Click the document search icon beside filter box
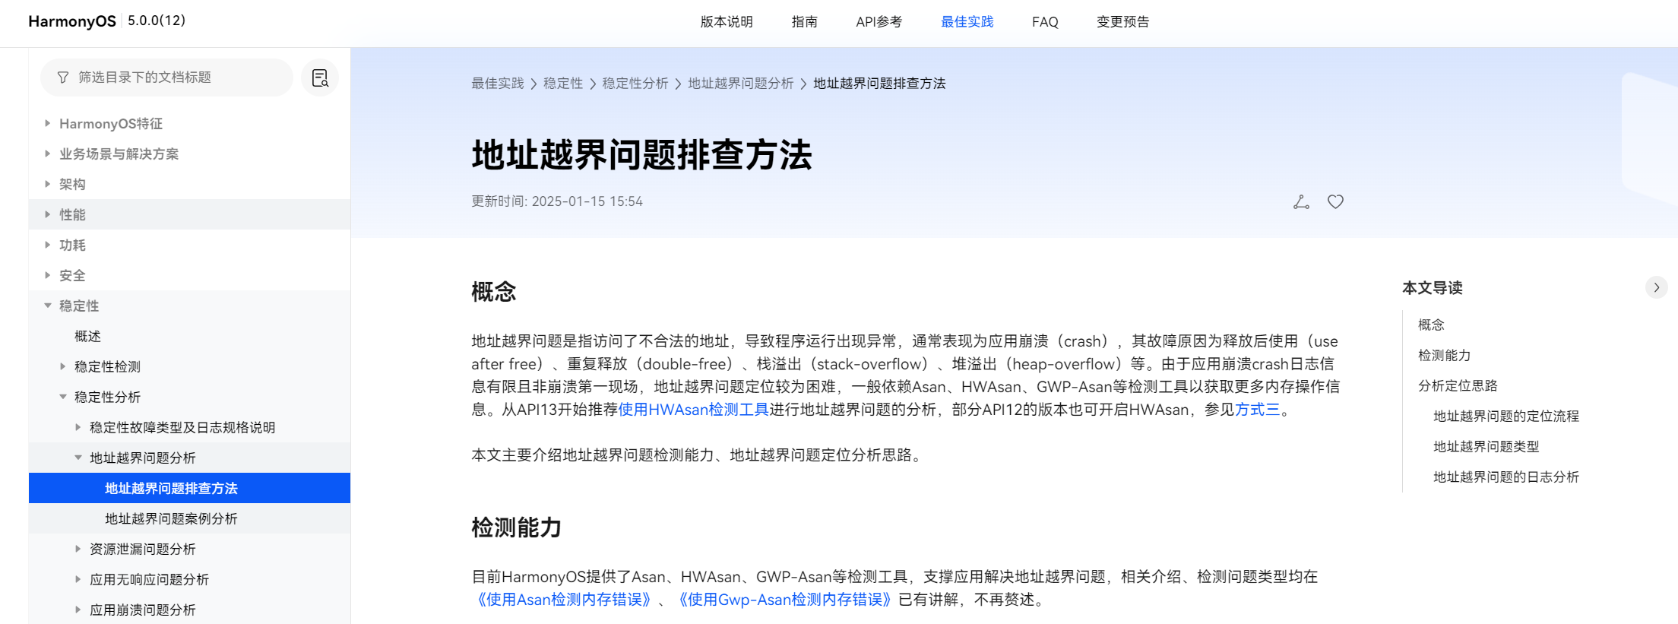The height and width of the screenshot is (624, 1678). 320,78
